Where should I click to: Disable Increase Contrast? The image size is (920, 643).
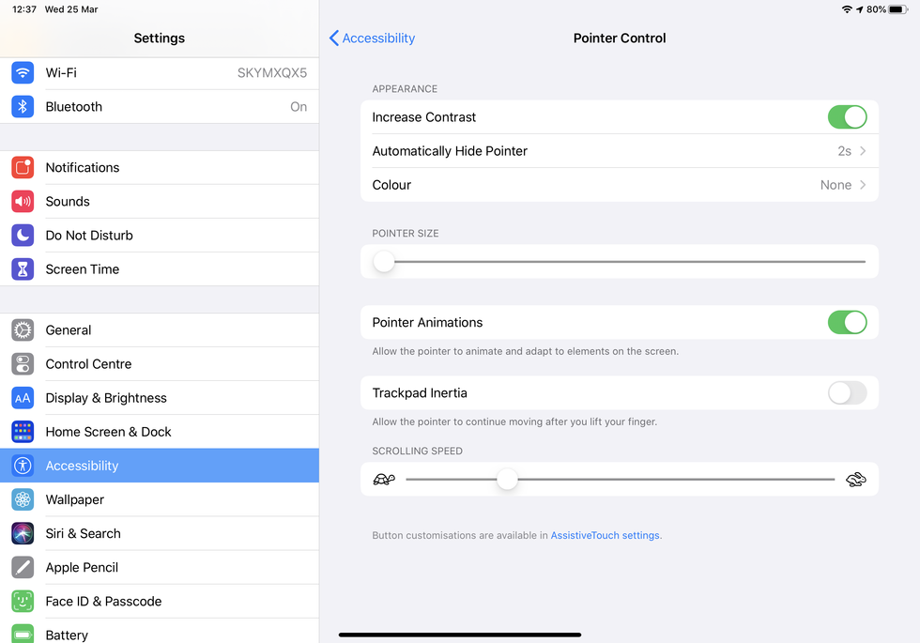tap(847, 116)
